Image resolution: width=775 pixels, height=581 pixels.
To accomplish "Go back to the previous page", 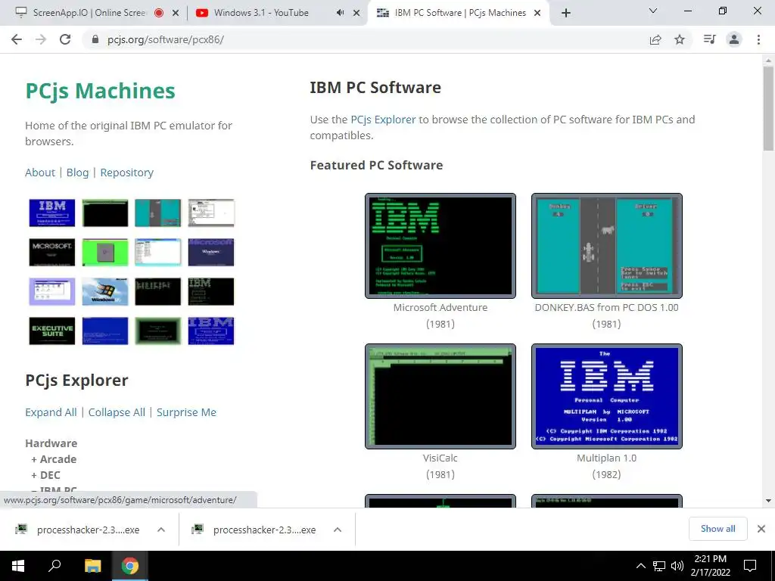I will (x=17, y=39).
